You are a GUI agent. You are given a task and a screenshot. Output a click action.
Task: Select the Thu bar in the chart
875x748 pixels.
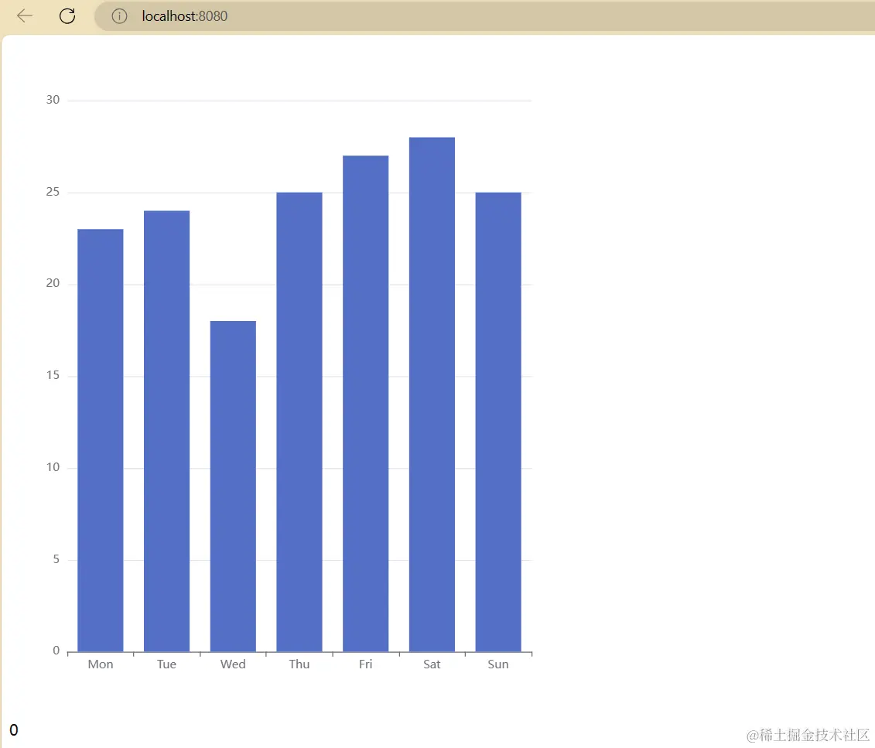[299, 422]
